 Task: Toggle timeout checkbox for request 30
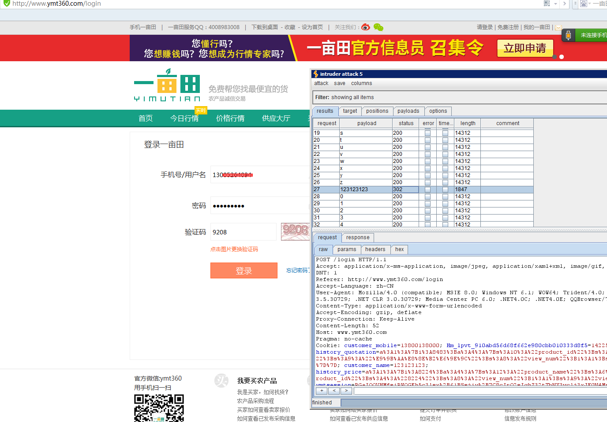pyautogui.click(x=445, y=211)
